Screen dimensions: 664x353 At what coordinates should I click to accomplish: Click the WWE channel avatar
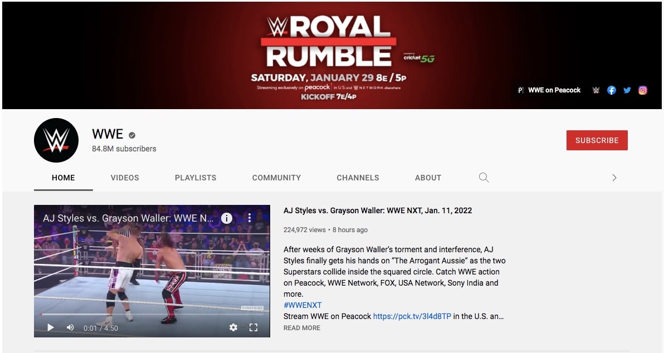(x=56, y=140)
